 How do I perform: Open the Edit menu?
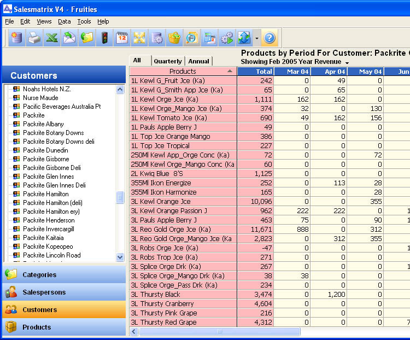(25, 21)
